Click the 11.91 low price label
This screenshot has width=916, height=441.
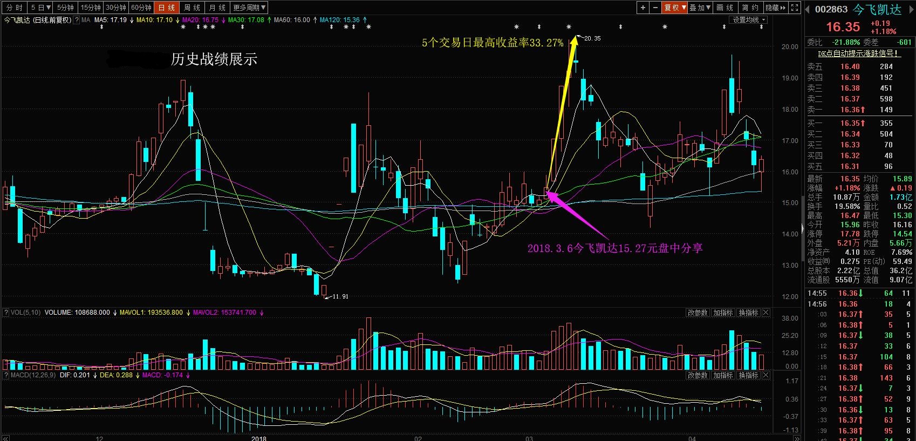pos(340,296)
